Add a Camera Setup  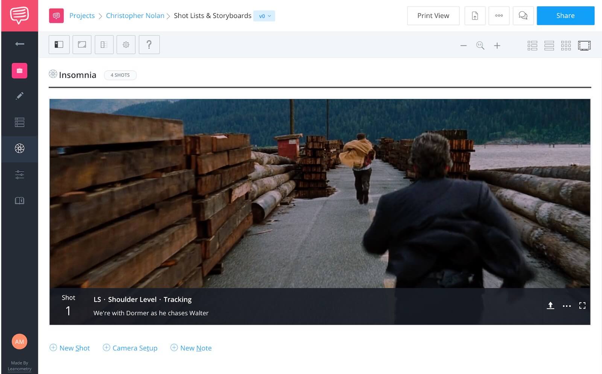130,348
